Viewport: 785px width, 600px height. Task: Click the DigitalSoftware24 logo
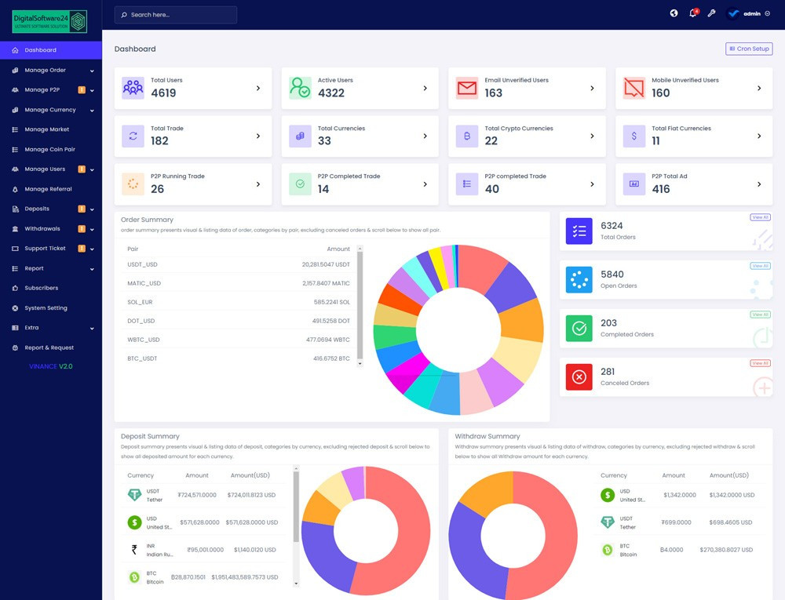[50, 20]
